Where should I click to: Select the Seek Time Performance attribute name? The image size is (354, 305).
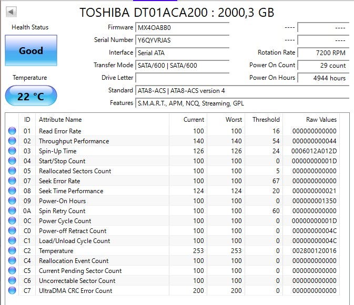point(71,191)
